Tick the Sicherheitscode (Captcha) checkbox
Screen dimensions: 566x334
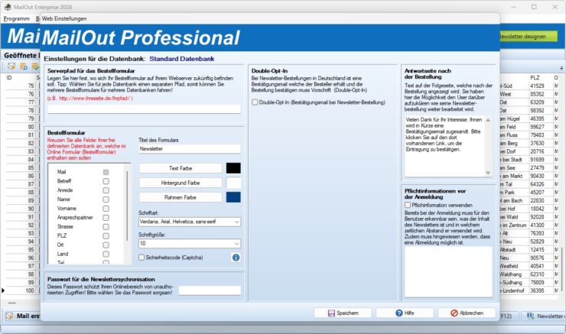(141, 258)
